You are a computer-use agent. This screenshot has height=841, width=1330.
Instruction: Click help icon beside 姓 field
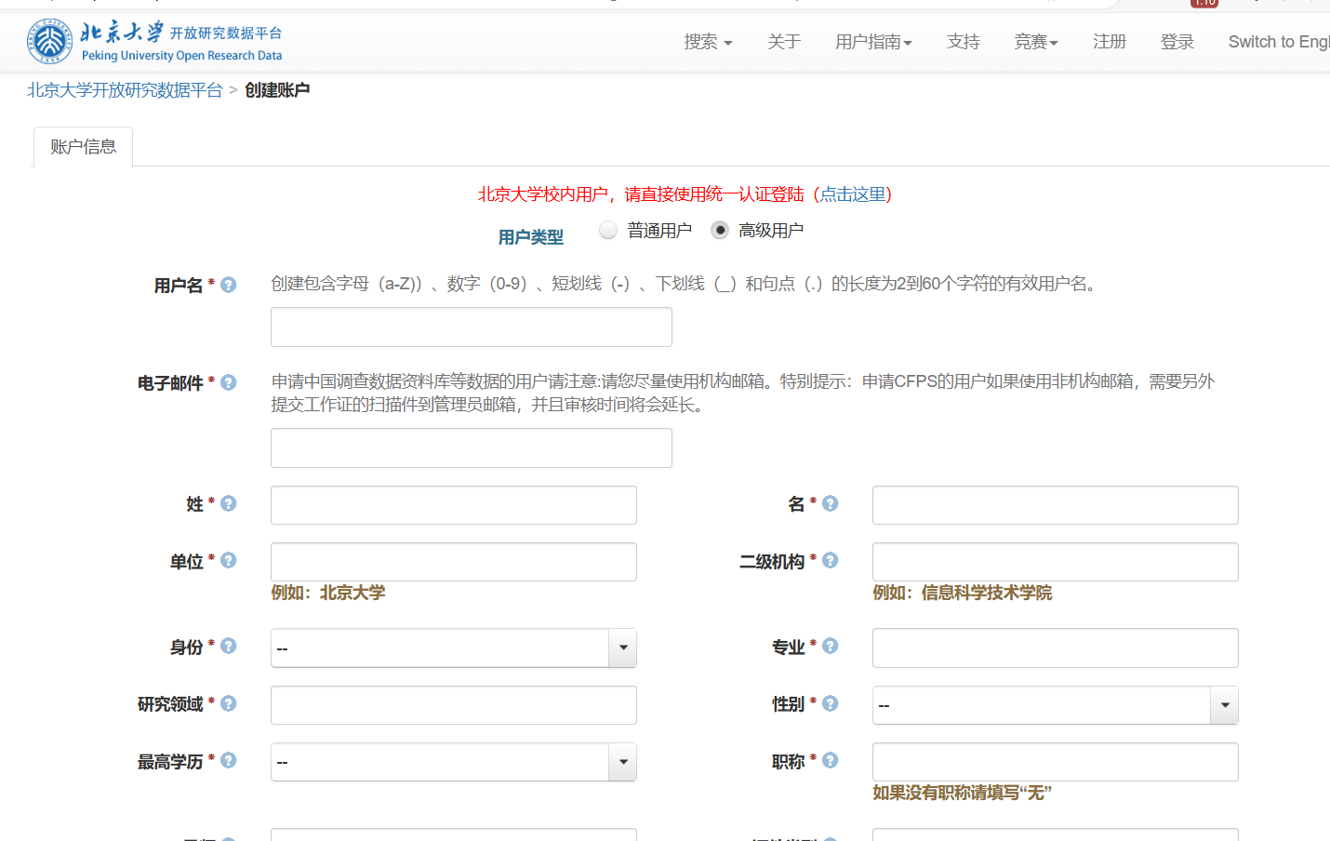click(228, 503)
